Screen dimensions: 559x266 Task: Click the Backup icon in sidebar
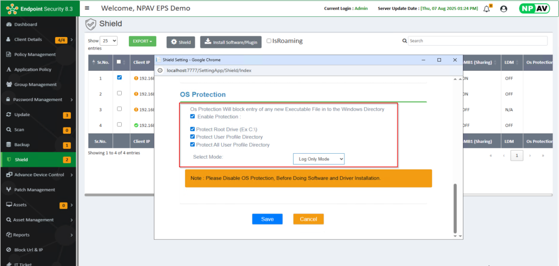tap(9, 145)
